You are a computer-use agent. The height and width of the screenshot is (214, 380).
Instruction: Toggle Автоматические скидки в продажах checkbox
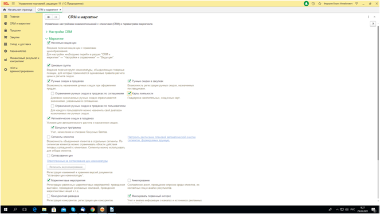pos(49,118)
